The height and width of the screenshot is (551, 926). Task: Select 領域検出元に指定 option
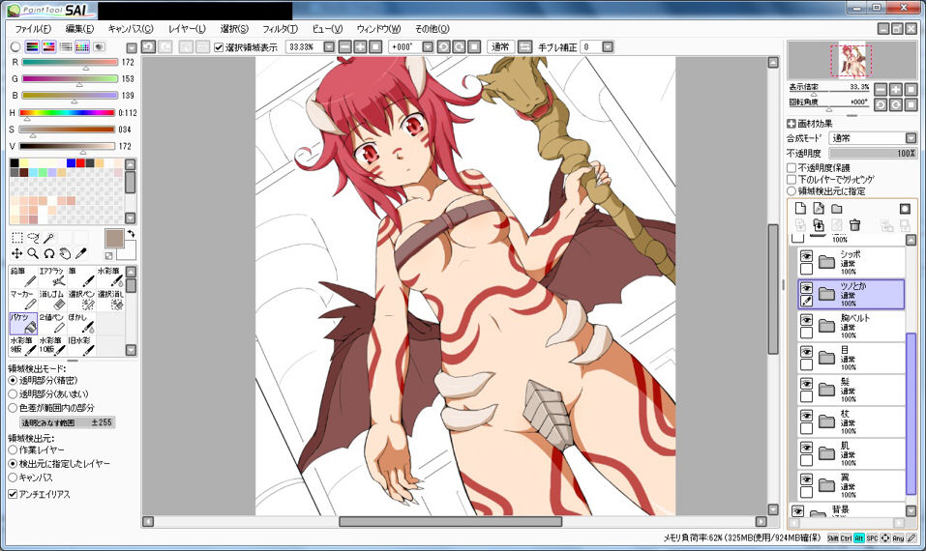pos(792,191)
